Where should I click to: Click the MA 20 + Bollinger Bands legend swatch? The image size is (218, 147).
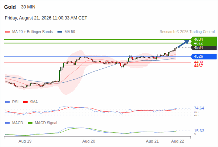click(7, 32)
